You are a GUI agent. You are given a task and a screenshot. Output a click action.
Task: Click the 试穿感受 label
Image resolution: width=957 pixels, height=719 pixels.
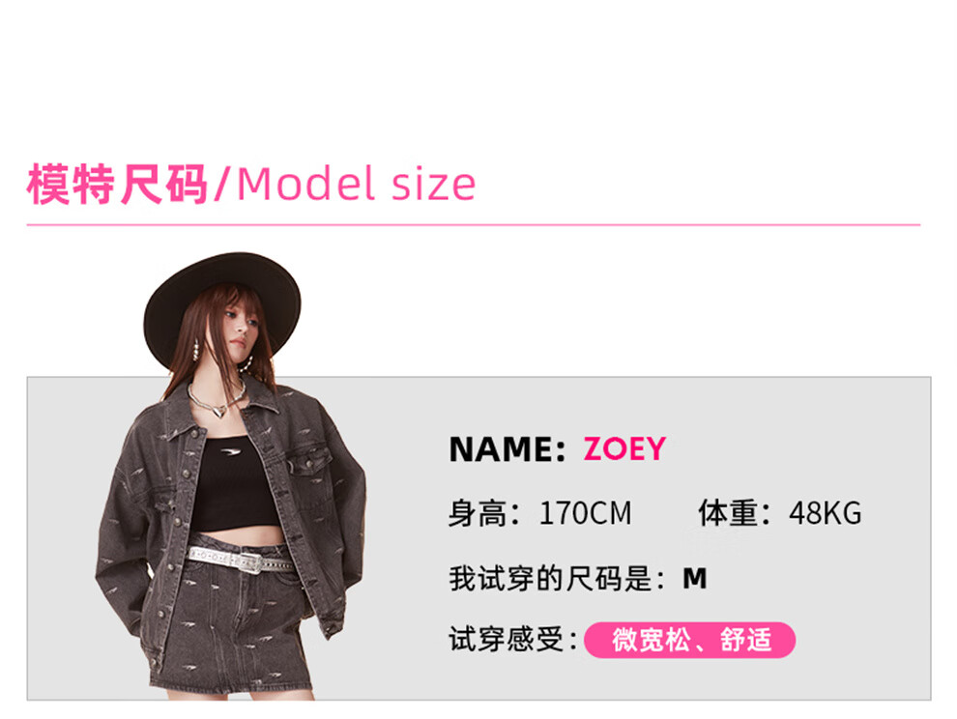512,640
